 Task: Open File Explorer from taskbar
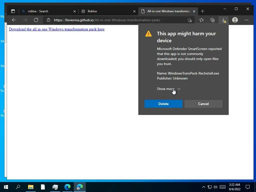point(30,187)
